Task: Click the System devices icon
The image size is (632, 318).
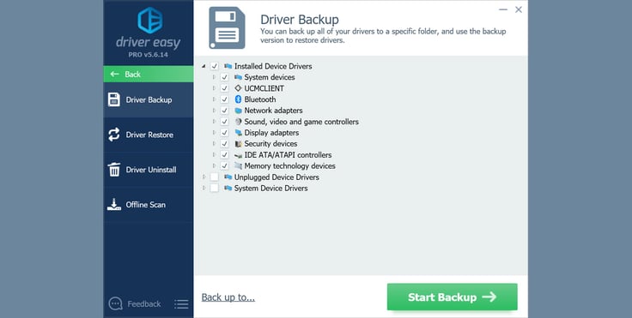Action: pyautogui.click(x=238, y=77)
